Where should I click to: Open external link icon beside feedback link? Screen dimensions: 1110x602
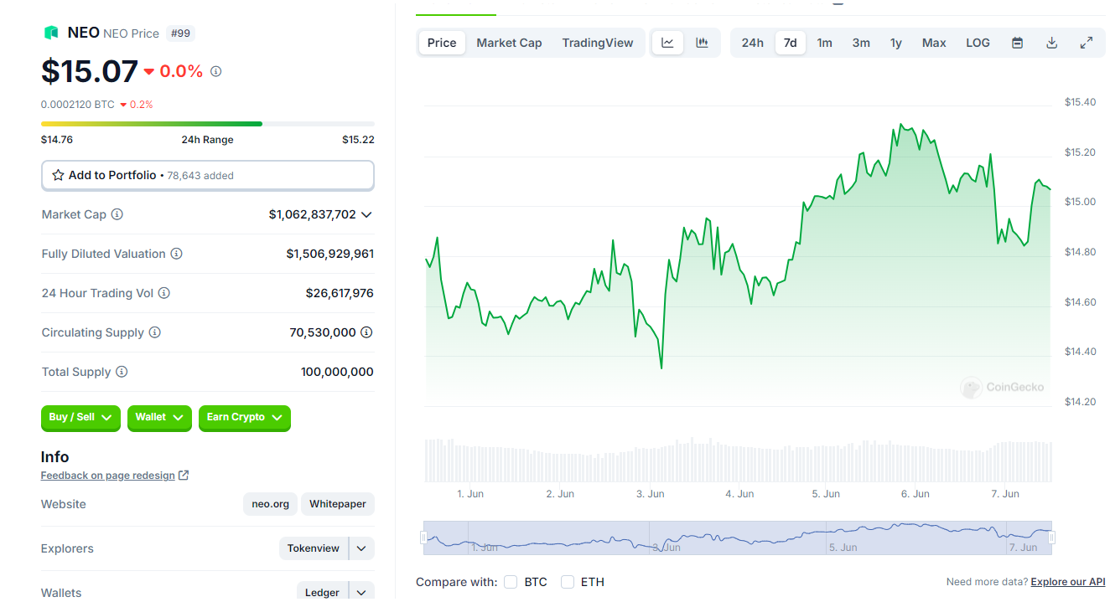pyautogui.click(x=184, y=476)
